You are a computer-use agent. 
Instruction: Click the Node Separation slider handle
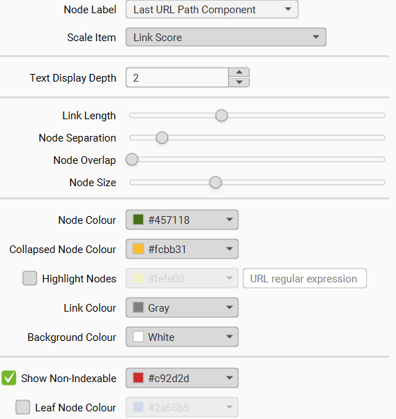click(162, 138)
